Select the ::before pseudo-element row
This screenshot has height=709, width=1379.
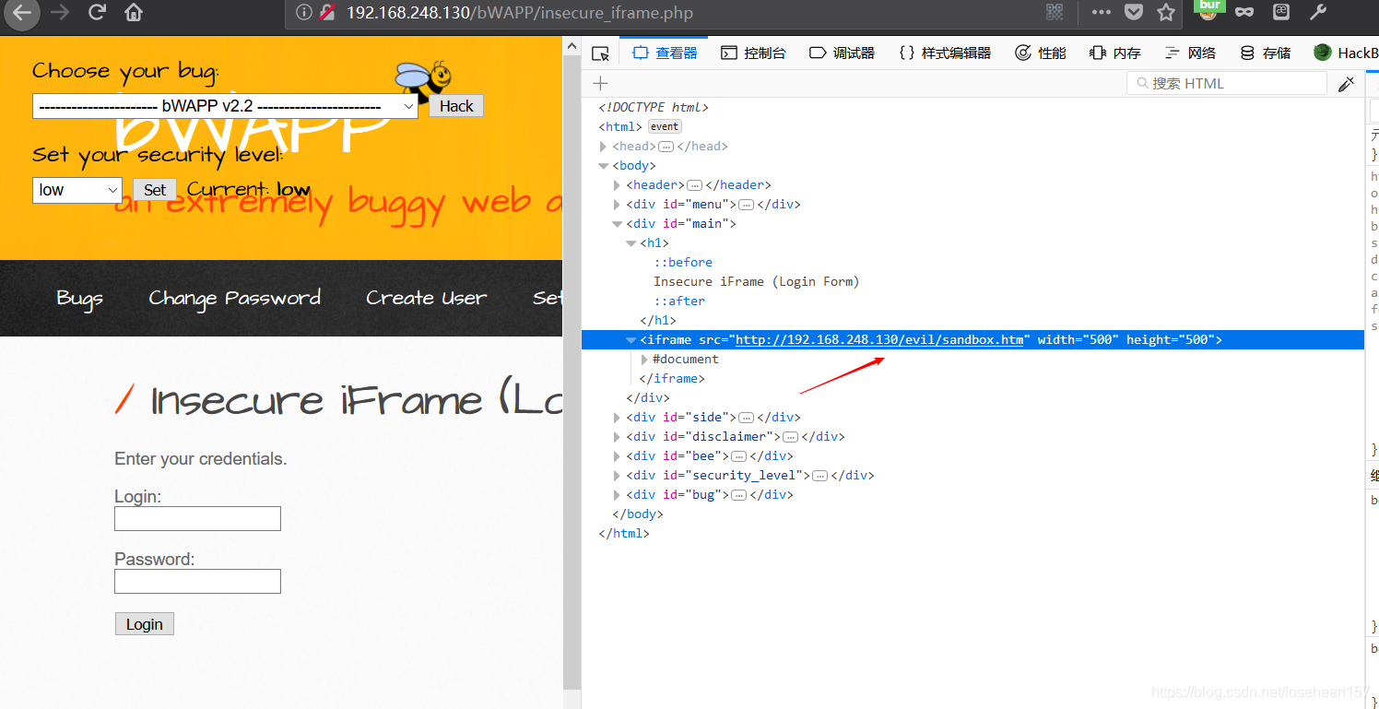(683, 263)
